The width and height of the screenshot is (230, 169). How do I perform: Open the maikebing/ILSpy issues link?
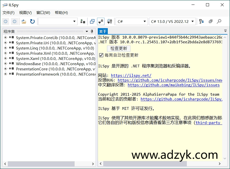pos(173,85)
